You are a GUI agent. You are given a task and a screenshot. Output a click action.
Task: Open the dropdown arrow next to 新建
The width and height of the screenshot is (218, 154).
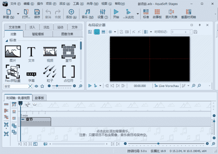18,14
